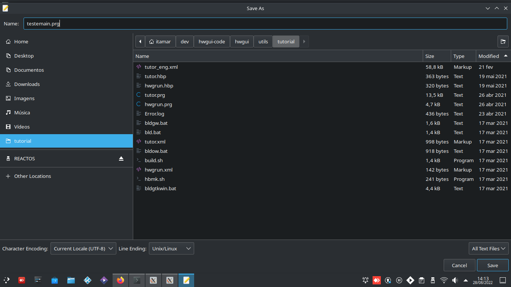Click the volume icon in system tray
Image resolution: width=511 pixels, height=287 pixels.
tap(455, 280)
